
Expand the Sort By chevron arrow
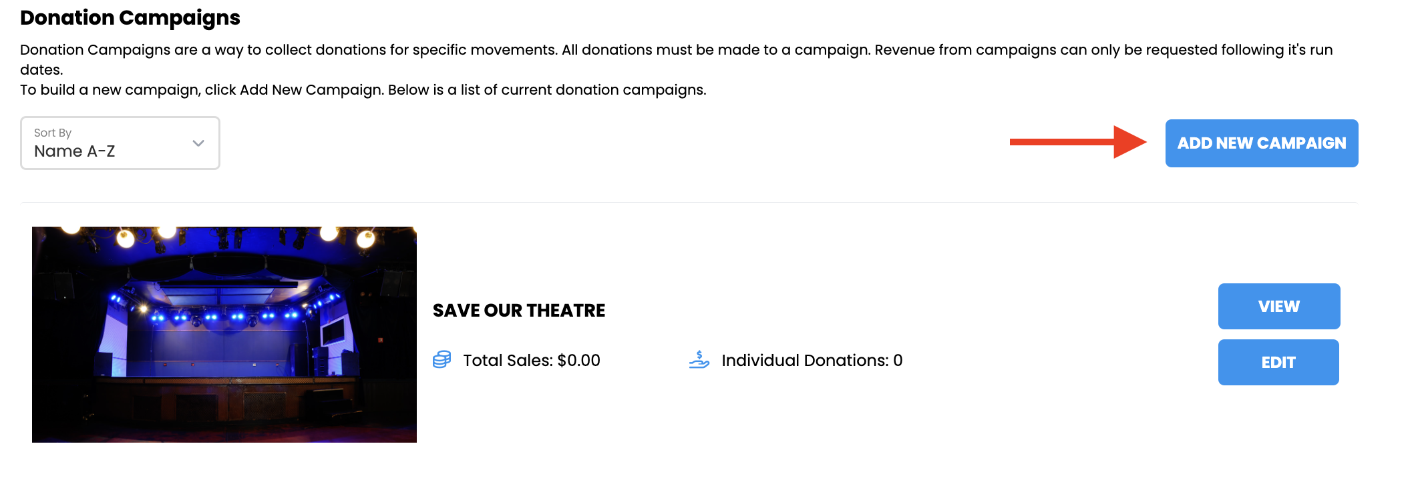click(198, 143)
